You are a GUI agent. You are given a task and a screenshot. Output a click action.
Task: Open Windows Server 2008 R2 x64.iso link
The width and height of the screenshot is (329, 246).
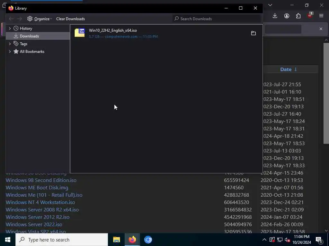coord(42,209)
